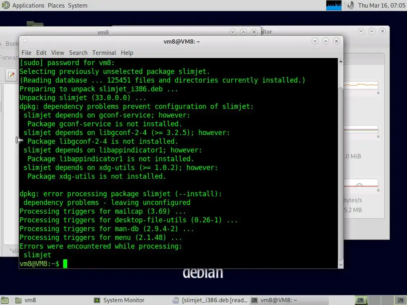Screen dimensions: 407x305
Task: Click the MATE logo icon in the top panel
Action: (6, 5)
